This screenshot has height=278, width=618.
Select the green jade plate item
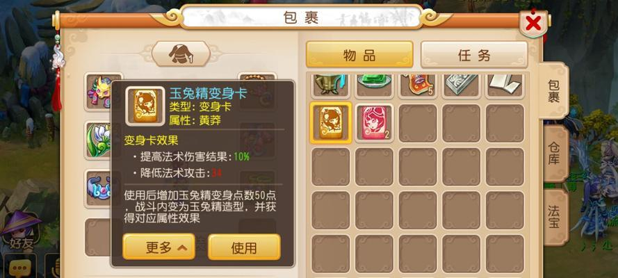[374, 85]
